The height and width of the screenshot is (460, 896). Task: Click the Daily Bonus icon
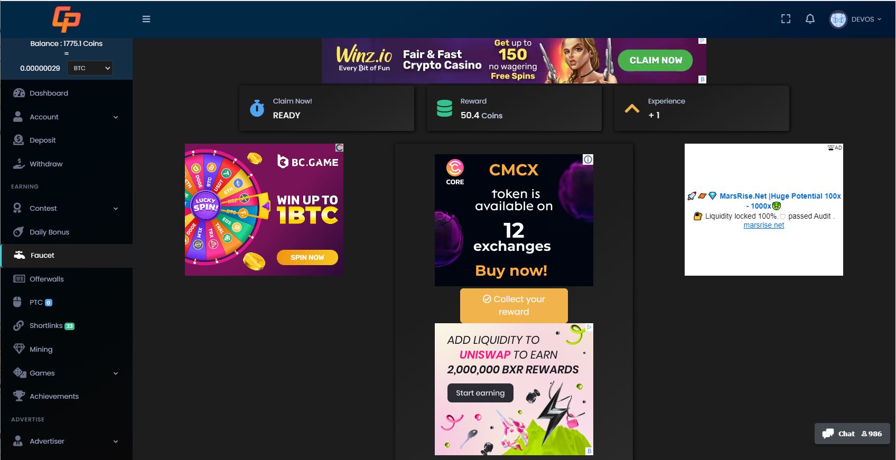point(18,232)
